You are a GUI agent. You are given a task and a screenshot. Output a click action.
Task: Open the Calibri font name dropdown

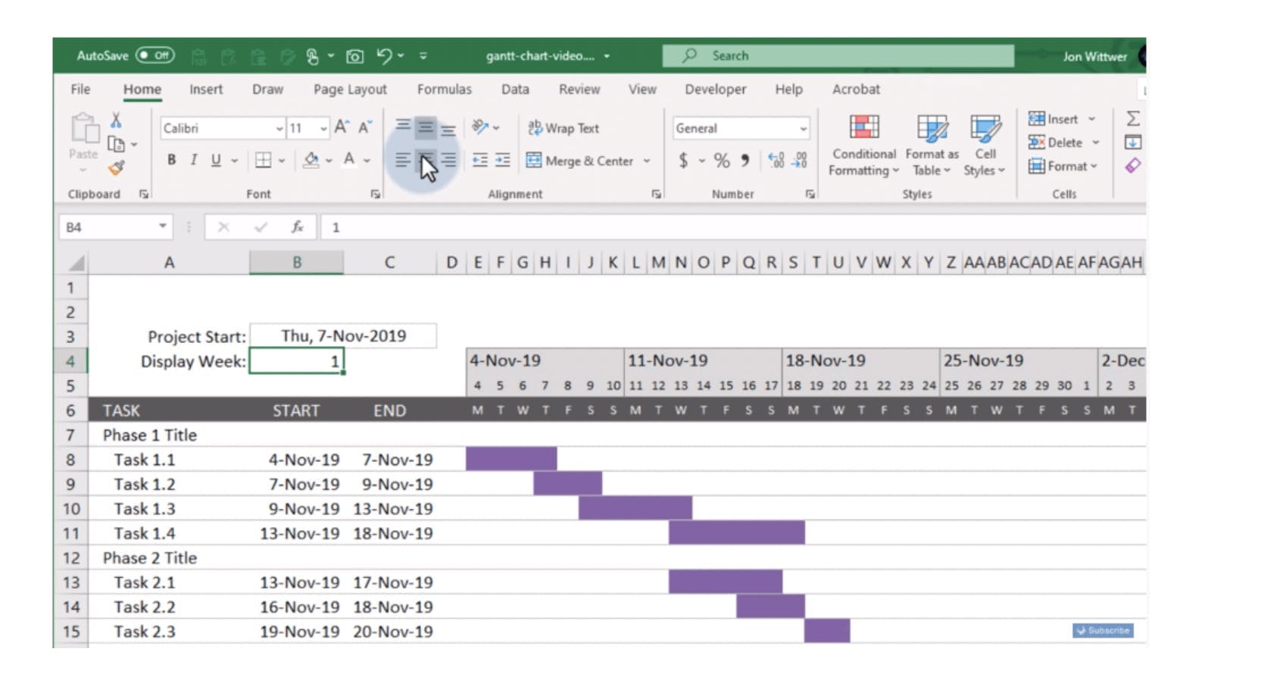point(279,128)
